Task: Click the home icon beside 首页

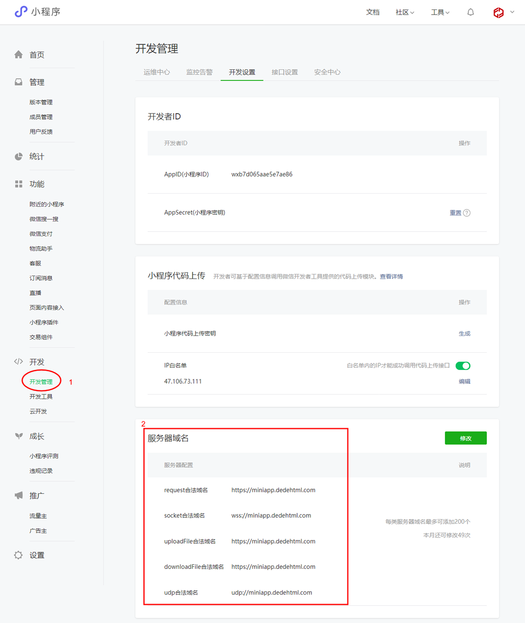Action: tap(19, 55)
